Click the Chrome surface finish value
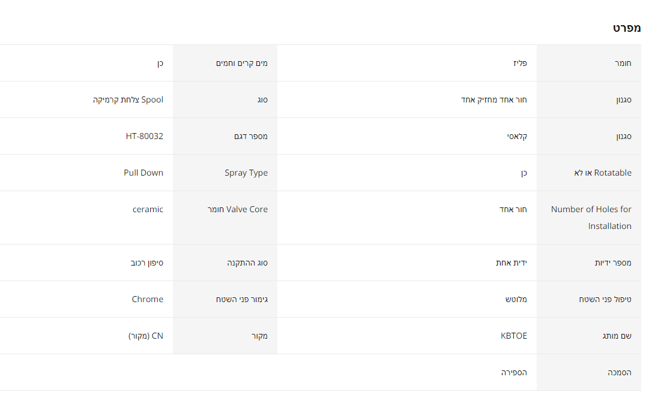Image resolution: width=664 pixels, height=407 pixels. (148, 299)
